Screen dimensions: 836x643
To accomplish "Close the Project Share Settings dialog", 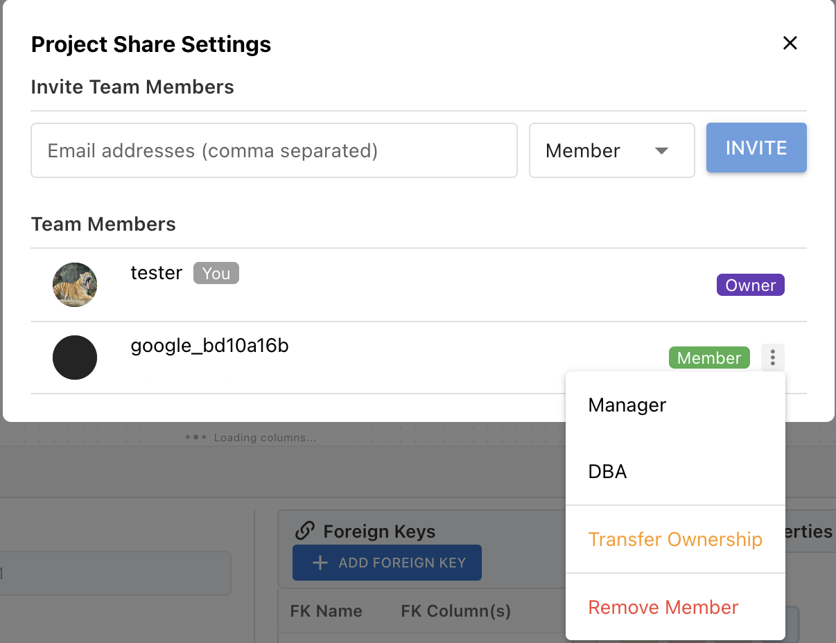I will coord(790,43).
